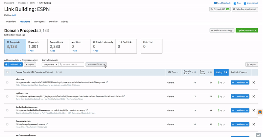Expand Advanced filters

pos(96,65)
